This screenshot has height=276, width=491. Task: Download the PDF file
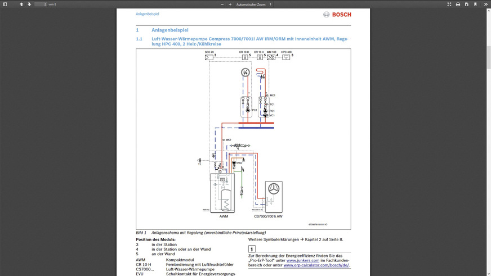466,4
